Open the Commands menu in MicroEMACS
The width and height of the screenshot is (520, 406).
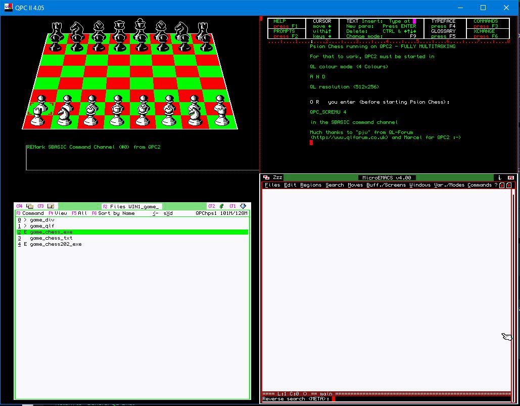coord(480,185)
